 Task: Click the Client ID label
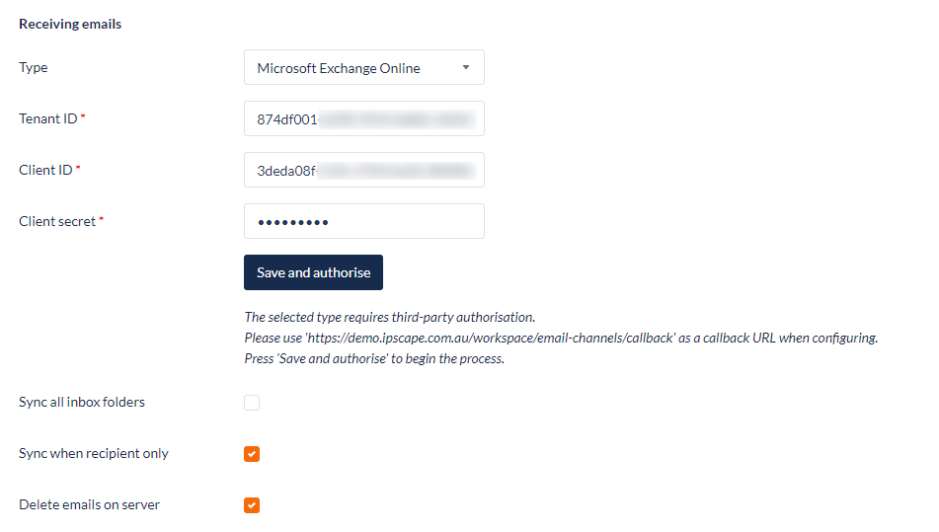tap(45, 171)
